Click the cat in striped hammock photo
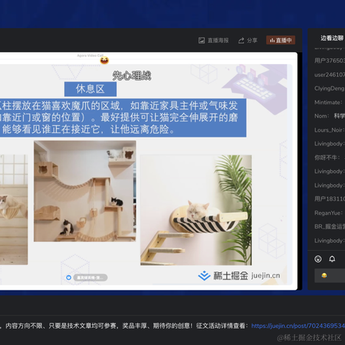The image size is (345, 345). [196, 210]
